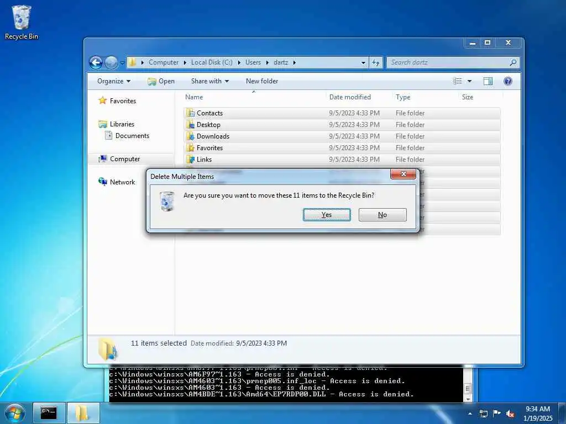This screenshot has width=566, height=424.
Task: Click the Show desktop button on the taskbar
Action: click(x=562, y=414)
